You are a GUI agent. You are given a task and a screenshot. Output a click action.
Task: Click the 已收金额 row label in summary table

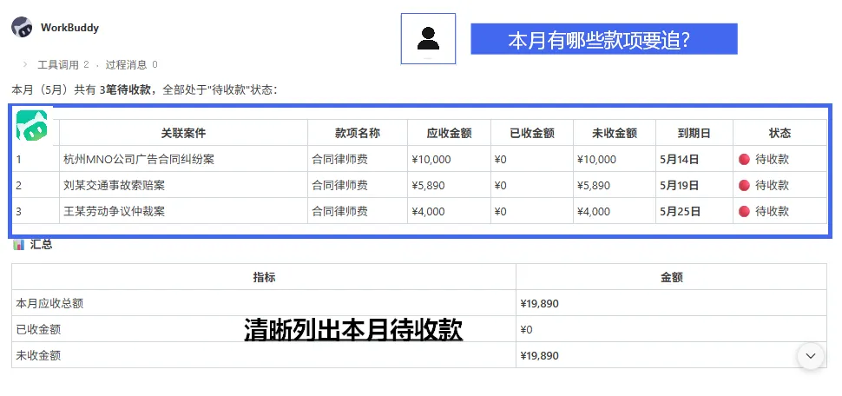click(38, 329)
